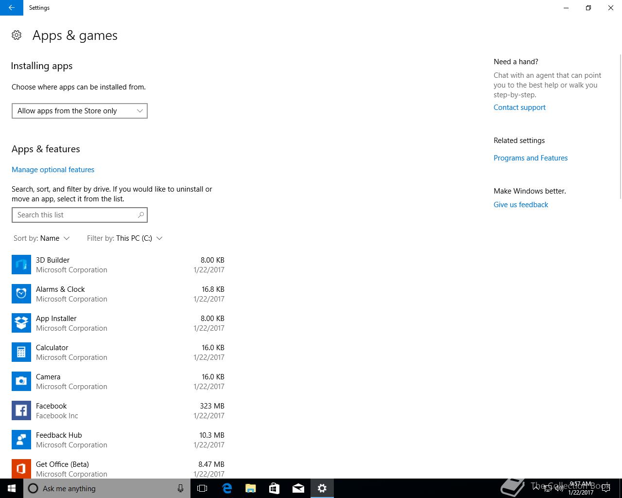The width and height of the screenshot is (622, 498).
Task: Open the Mail app from the taskbar
Action: click(298, 488)
